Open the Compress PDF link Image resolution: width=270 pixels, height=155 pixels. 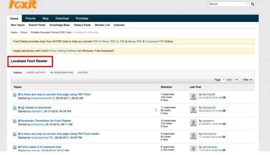(154, 41)
